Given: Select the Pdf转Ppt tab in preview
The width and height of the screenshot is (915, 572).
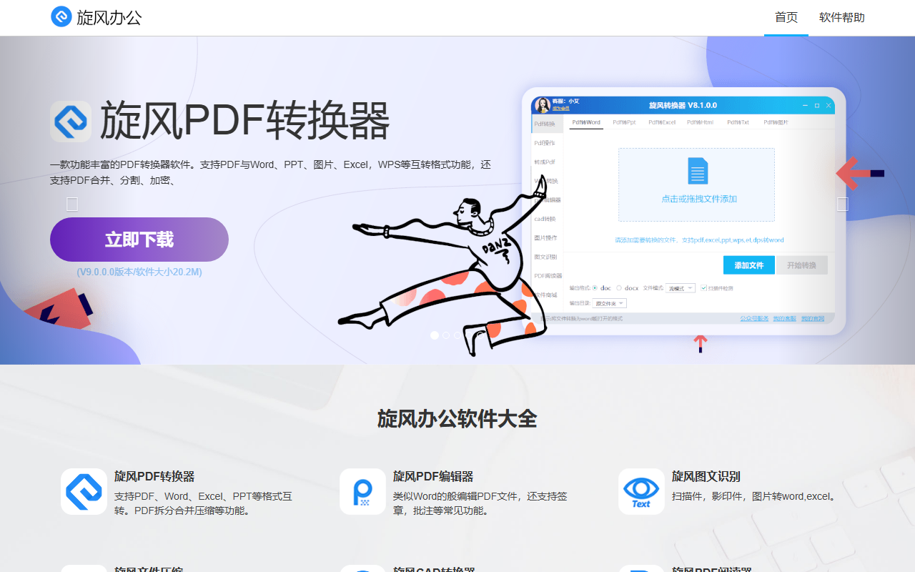Looking at the screenshot, I should pos(624,122).
